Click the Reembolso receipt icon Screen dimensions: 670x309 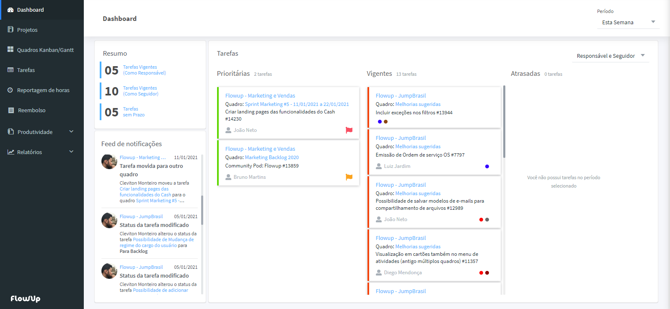point(11,110)
